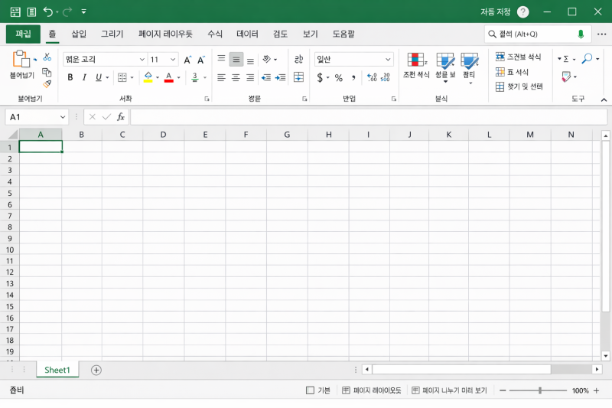Image resolution: width=612 pixels, height=408 pixels.
Task: Click the green microphone icon in the search box
Action: tap(581, 34)
